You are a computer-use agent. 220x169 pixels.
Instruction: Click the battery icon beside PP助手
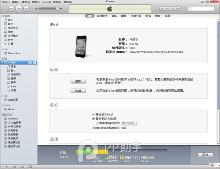point(30,63)
